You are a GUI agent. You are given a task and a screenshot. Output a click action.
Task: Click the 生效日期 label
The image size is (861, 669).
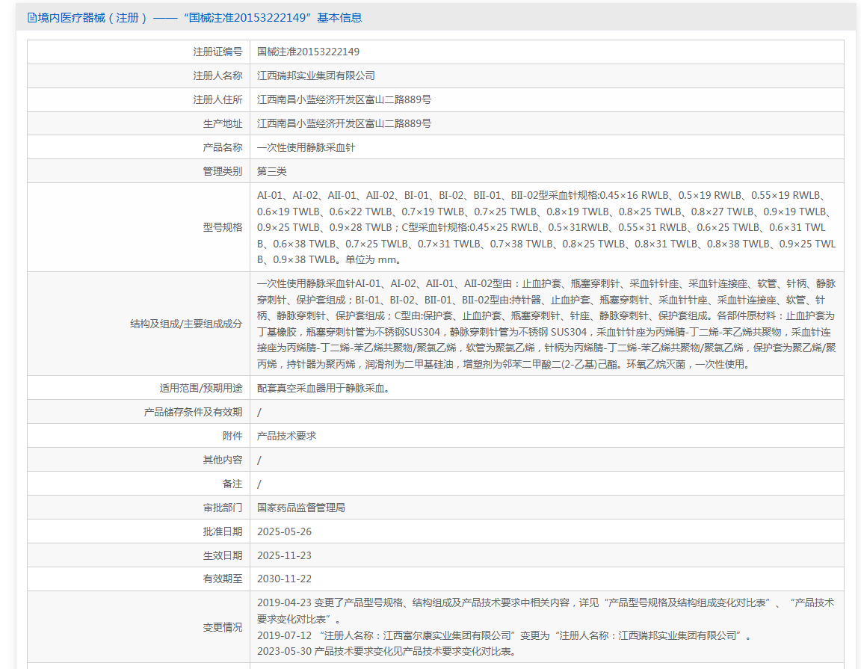point(223,556)
